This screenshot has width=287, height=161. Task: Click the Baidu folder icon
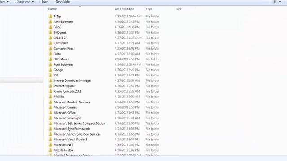click(x=50, y=27)
